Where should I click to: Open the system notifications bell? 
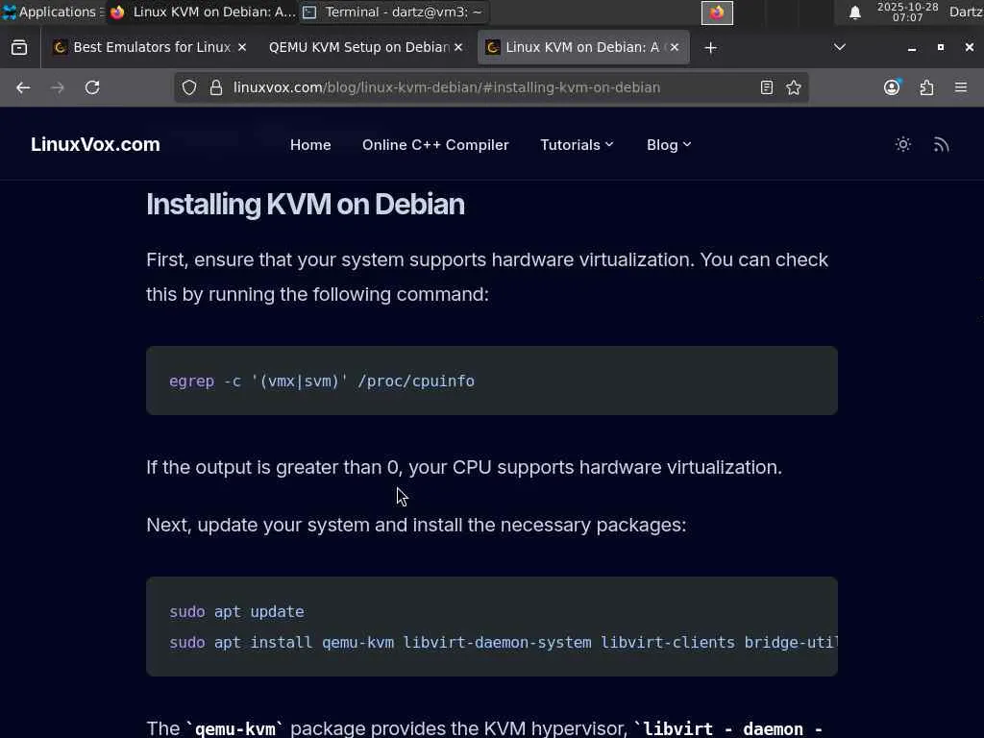coord(855,12)
